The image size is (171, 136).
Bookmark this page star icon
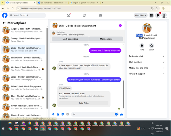tap(157, 8)
